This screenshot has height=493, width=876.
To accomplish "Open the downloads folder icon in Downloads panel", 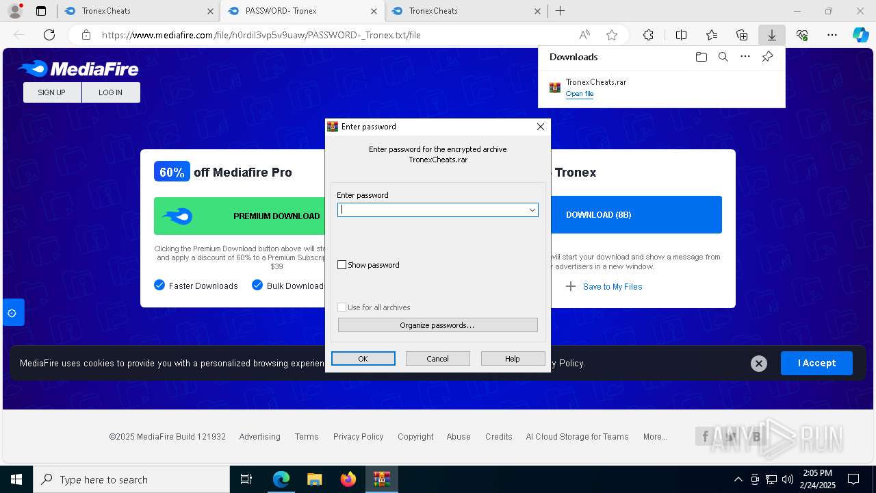I will [x=701, y=57].
